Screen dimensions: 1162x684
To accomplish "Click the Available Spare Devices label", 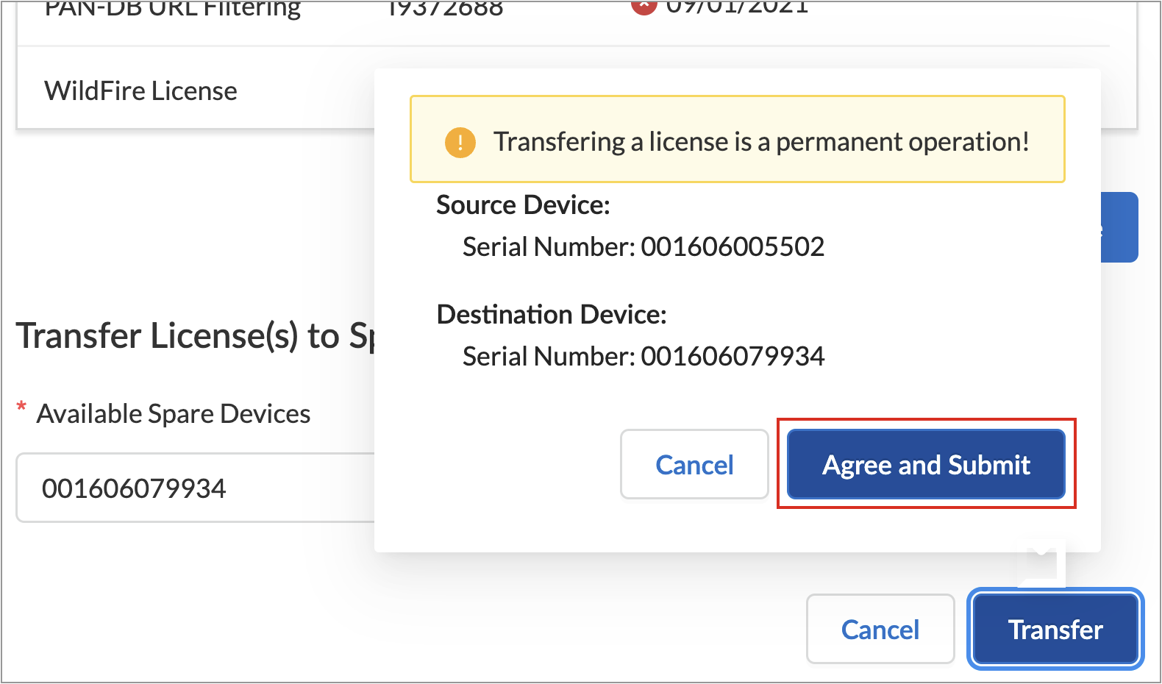I will click(x=174, y=414).
